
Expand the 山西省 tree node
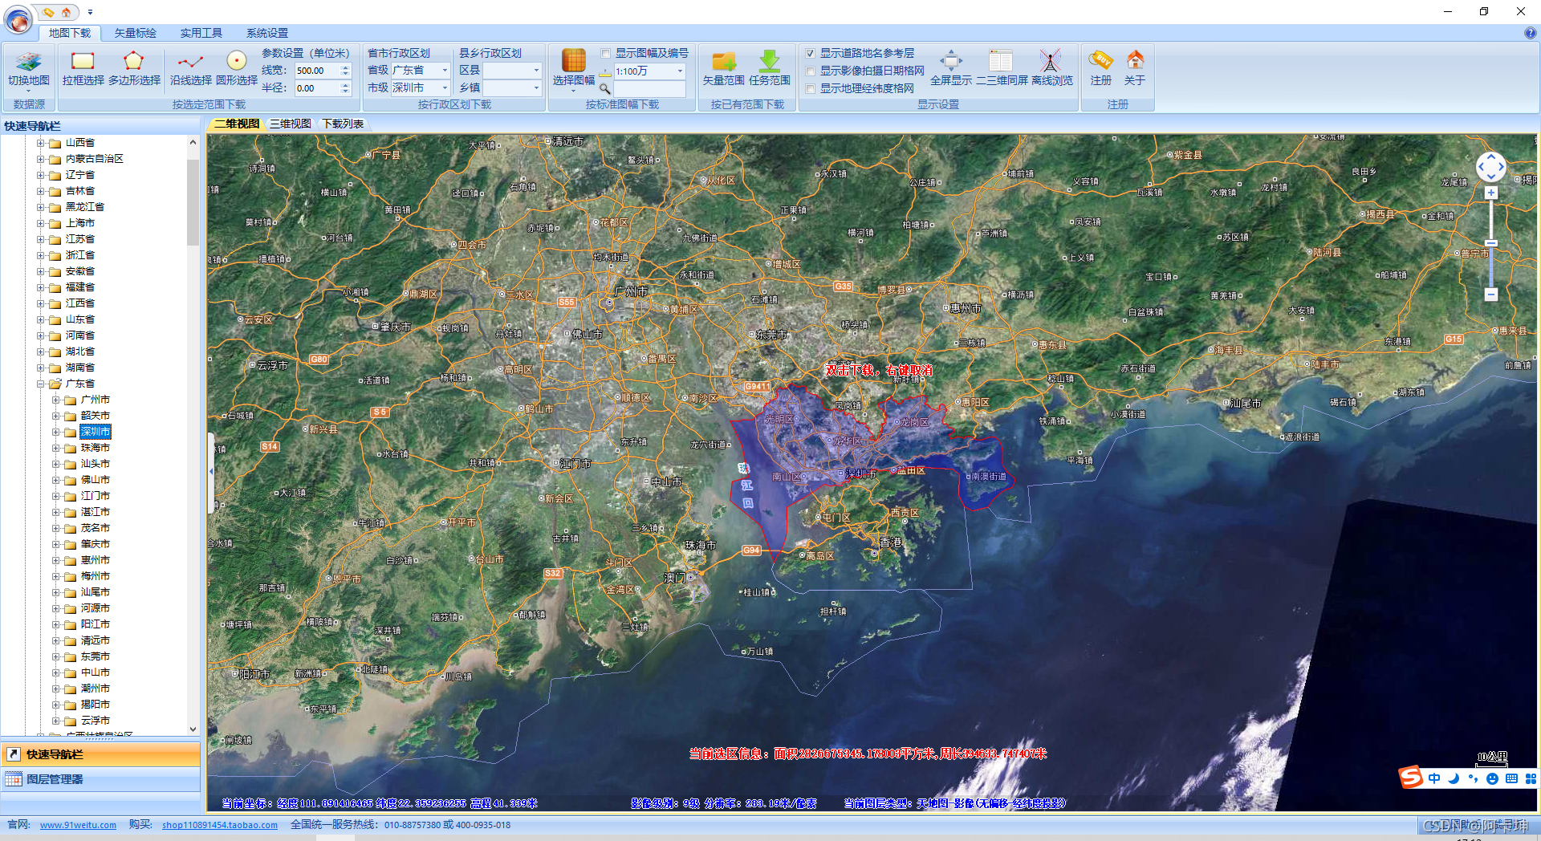(40, 143)
